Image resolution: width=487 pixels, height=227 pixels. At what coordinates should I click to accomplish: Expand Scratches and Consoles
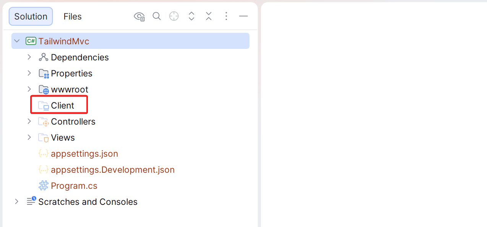(16, 201)
